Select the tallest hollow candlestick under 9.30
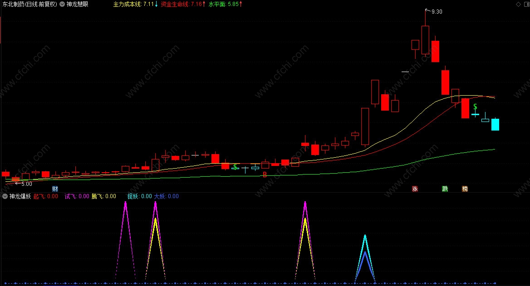The height and width of the screenshot is (286, 530). click(x=425, y=40)
